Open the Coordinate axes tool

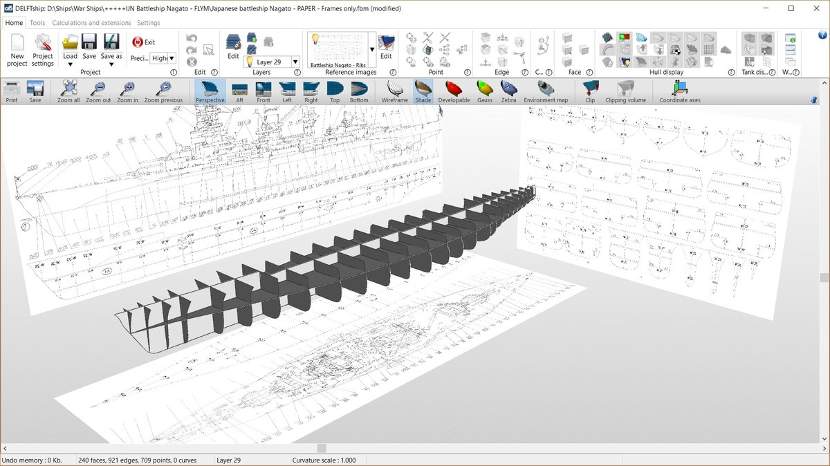[679, 91]
